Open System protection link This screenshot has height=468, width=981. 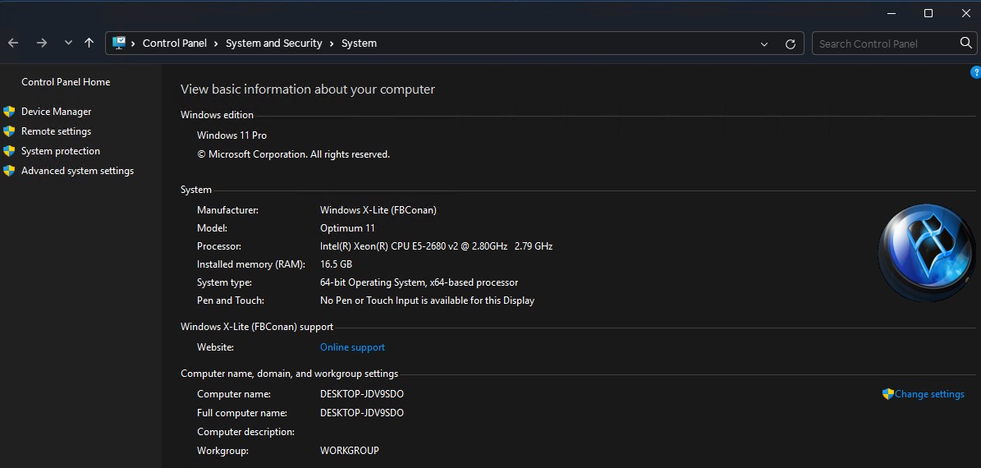point(61,151)
